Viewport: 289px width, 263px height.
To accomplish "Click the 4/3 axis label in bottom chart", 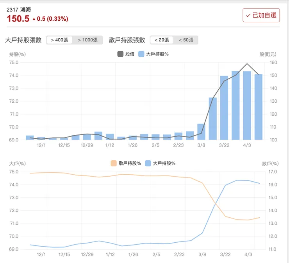I will tap(248, 254).
